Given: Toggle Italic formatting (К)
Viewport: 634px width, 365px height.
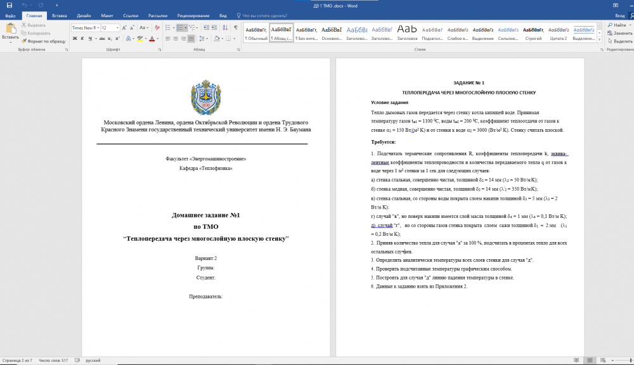Looking at the screenshot, I should click(x=82, y=39).
